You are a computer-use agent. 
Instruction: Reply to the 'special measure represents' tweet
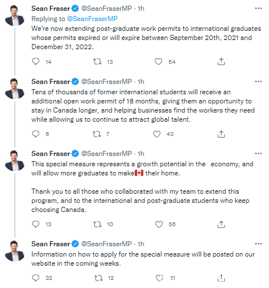35,224
